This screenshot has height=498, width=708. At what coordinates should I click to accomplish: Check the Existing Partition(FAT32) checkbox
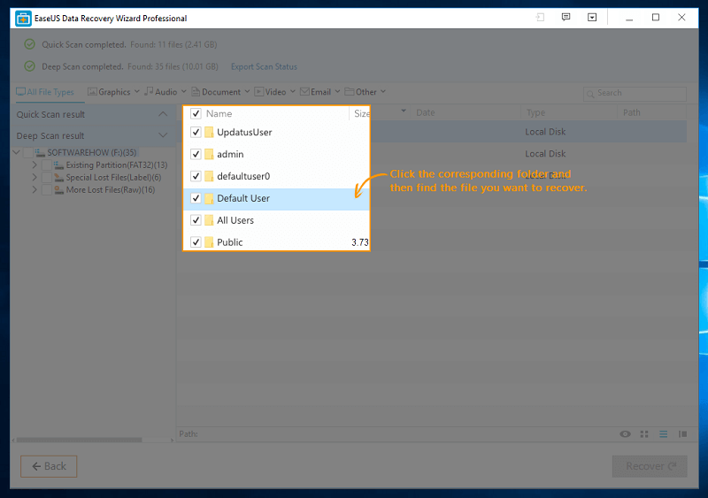point(47,165)
